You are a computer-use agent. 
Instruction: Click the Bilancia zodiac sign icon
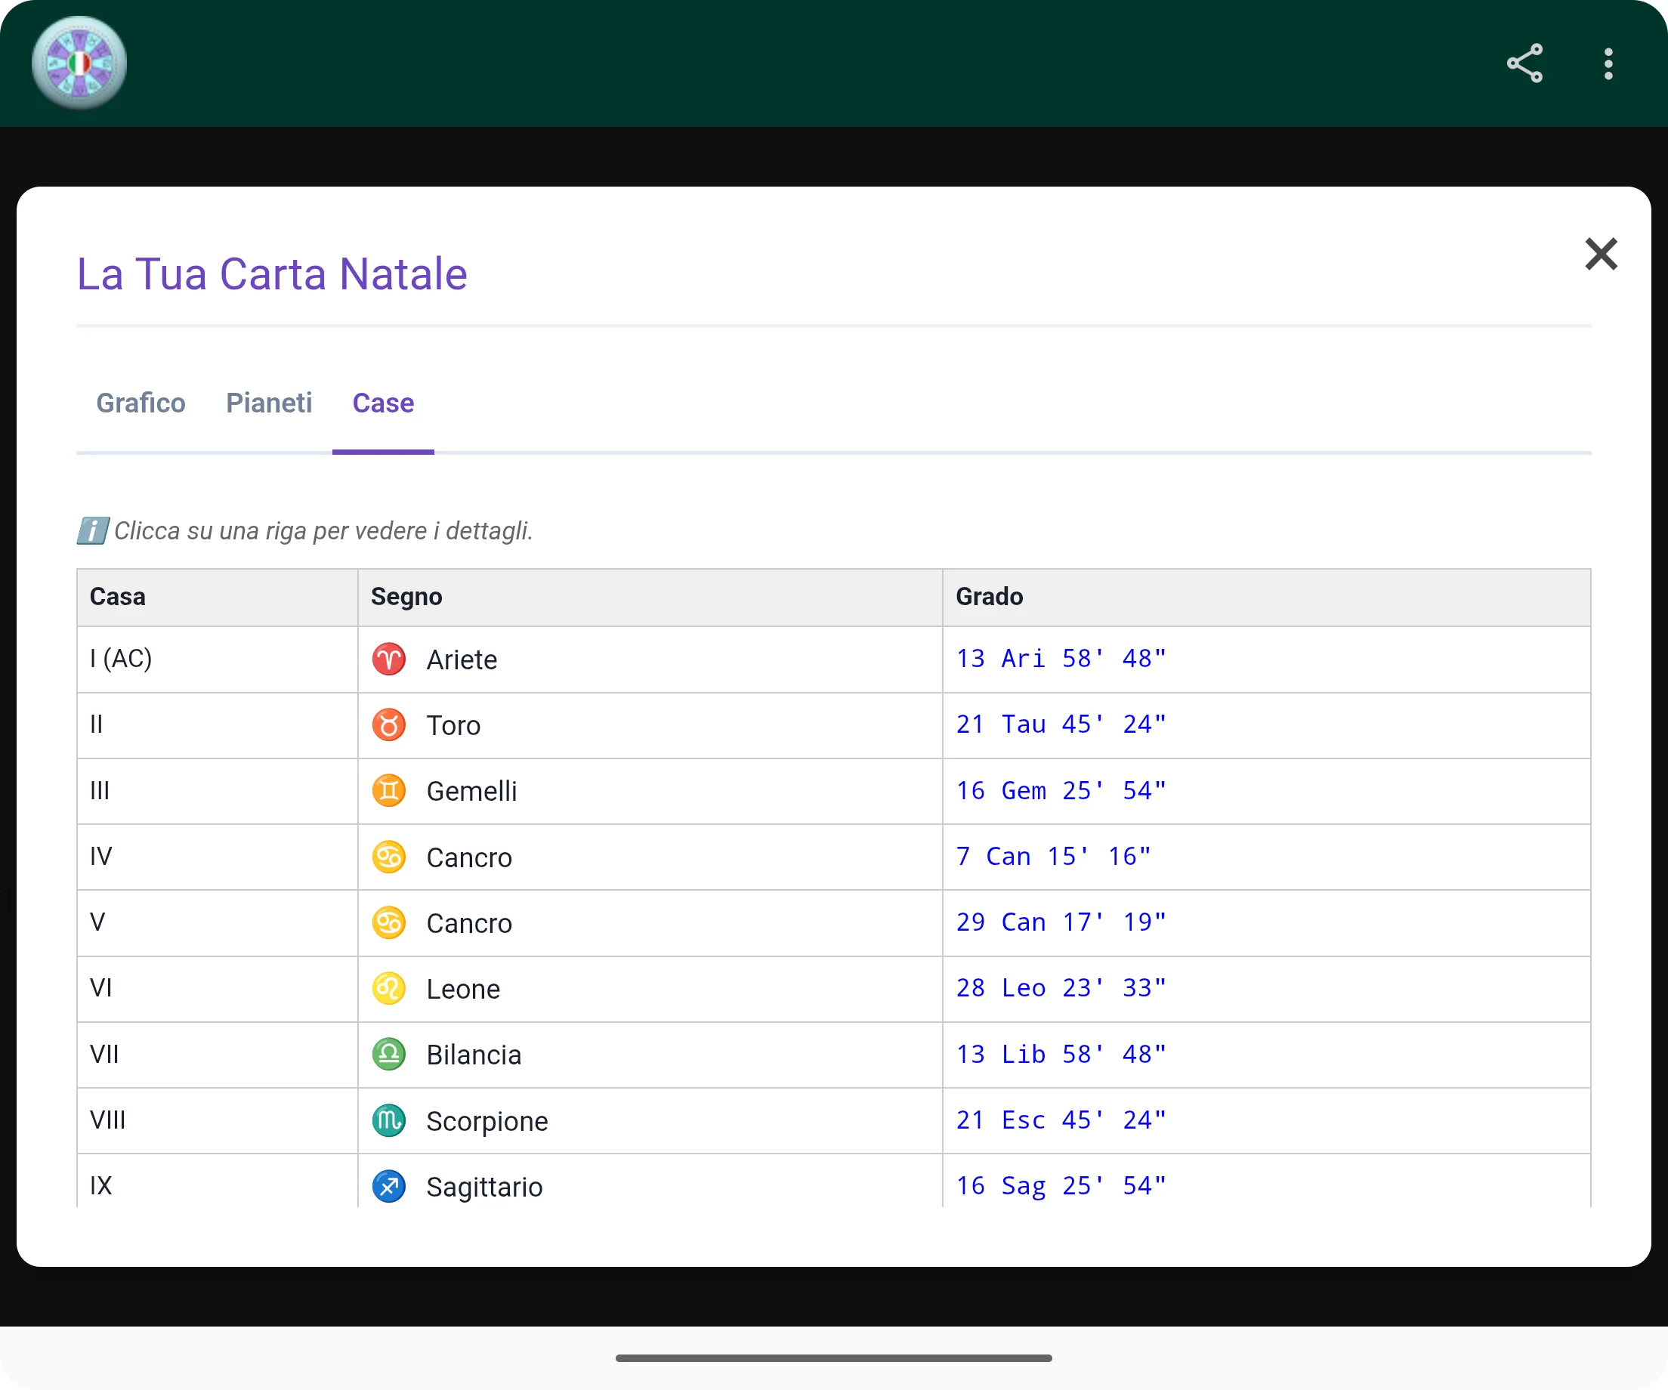click(389, 1055)
